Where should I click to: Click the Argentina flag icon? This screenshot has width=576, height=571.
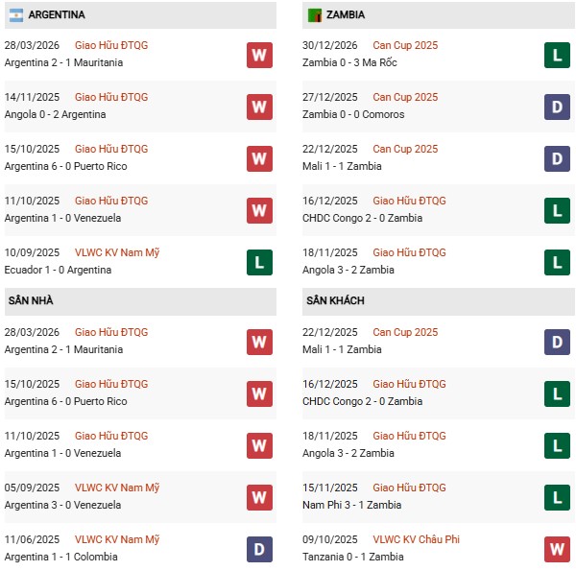pyautogui.click(x=14, y=15)
